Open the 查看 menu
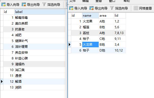This screenshot has width=154, height=98. click(x=99, y=1)
